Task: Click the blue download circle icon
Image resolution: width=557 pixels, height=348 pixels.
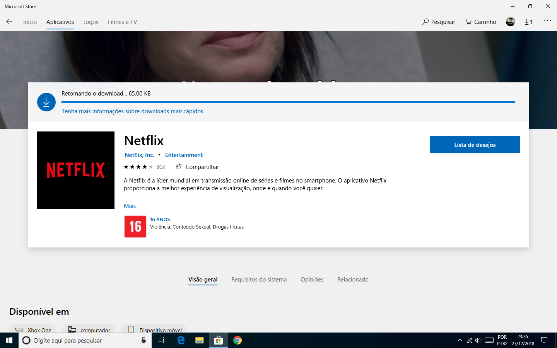Action: (x=46, y=102)
